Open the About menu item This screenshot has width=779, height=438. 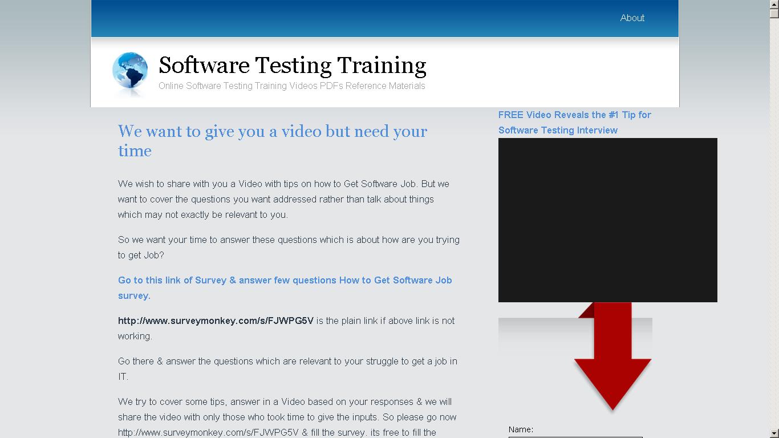[632, 18]
